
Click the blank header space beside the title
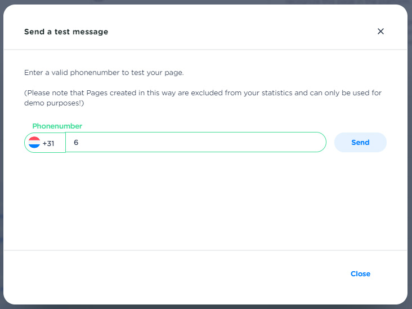236,32
